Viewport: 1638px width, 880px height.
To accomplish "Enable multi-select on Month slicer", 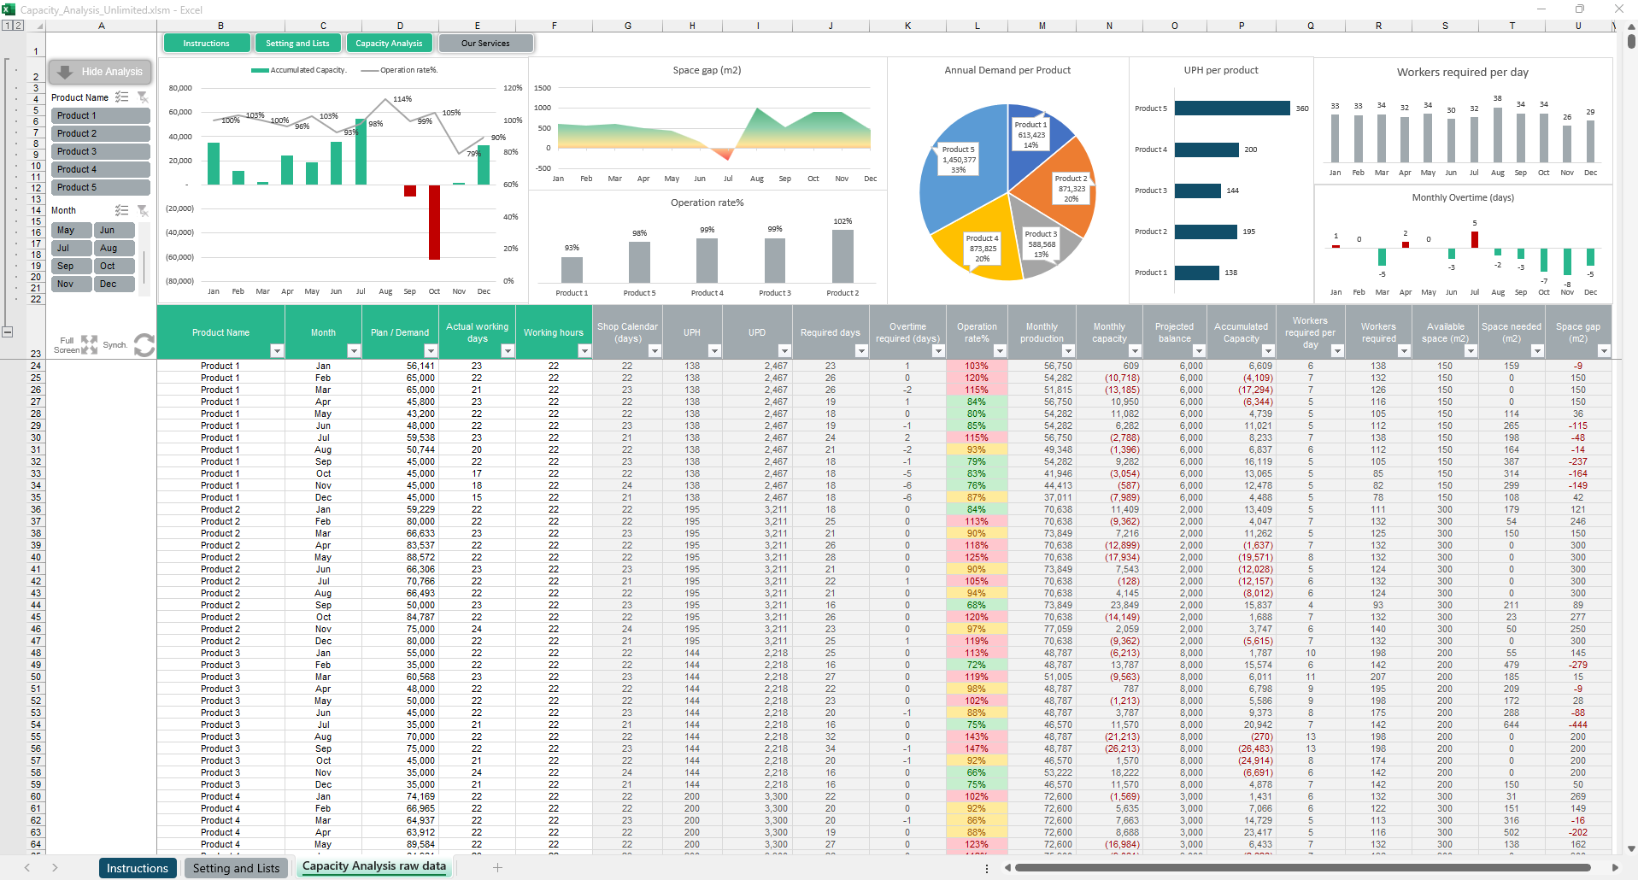I will click(x=122, y=210).
